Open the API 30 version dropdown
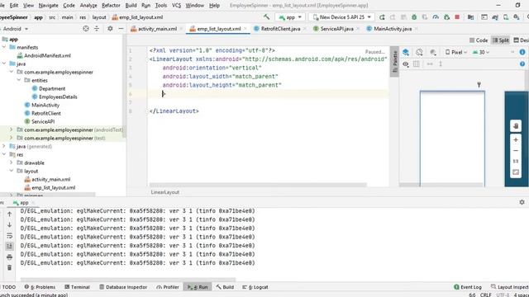The height and width of the screenshot is (297, 529). (x=481, y=52)
